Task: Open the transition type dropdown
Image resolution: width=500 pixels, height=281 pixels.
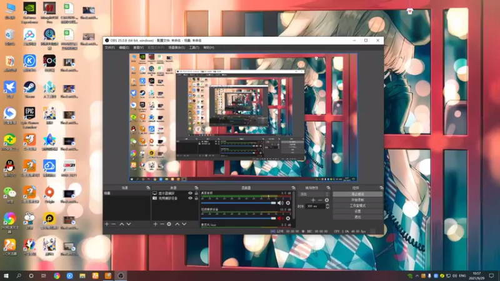Action: (x=314, y=194)
